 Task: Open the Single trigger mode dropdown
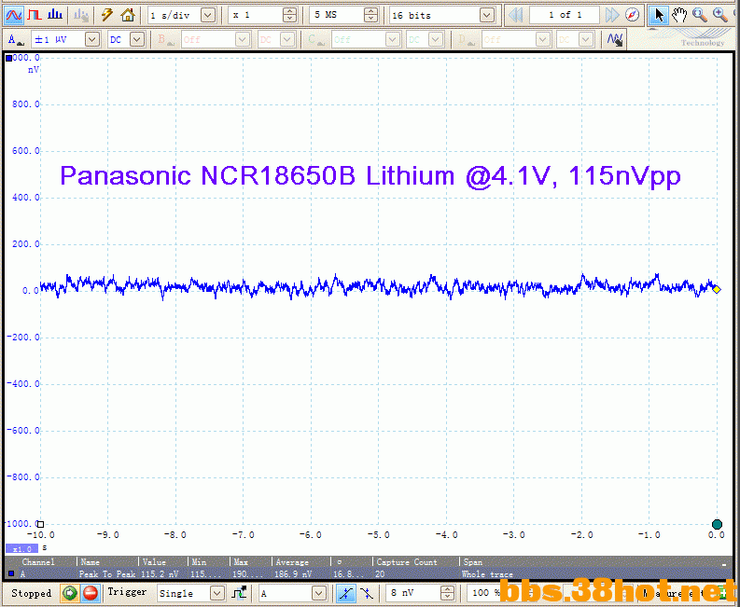point(217,593)
